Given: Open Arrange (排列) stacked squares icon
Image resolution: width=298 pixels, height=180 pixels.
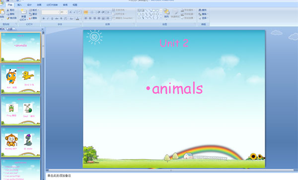Looking at the screenshot, I should tap(166, 12).
